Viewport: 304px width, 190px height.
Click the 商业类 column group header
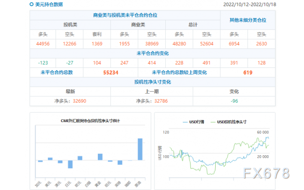(138, 25)
